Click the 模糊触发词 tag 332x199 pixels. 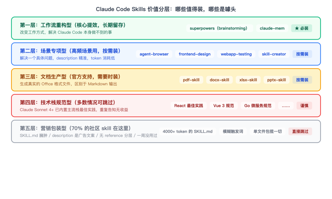[x=233, y=131]
